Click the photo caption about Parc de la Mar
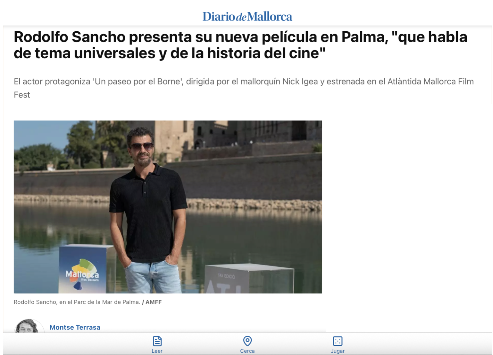 click(77, 302)
